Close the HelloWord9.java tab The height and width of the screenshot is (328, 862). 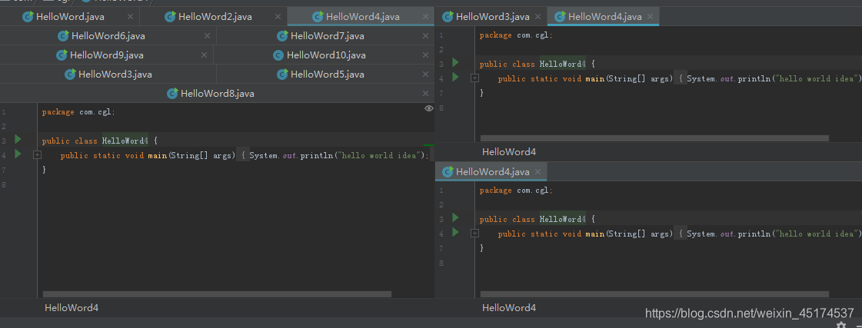pos(204,55)
